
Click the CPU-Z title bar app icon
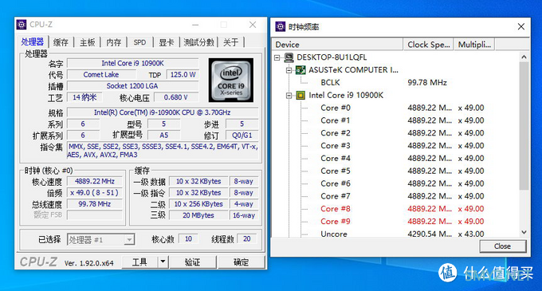tap(22, 25)
